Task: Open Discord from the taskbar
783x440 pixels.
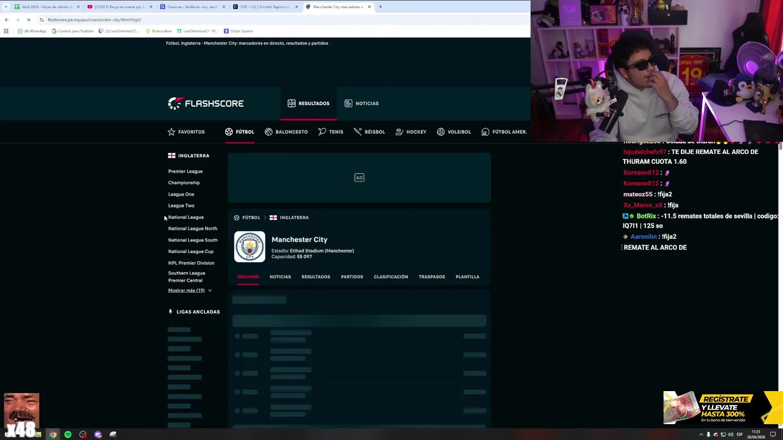Action: point(98,435)
